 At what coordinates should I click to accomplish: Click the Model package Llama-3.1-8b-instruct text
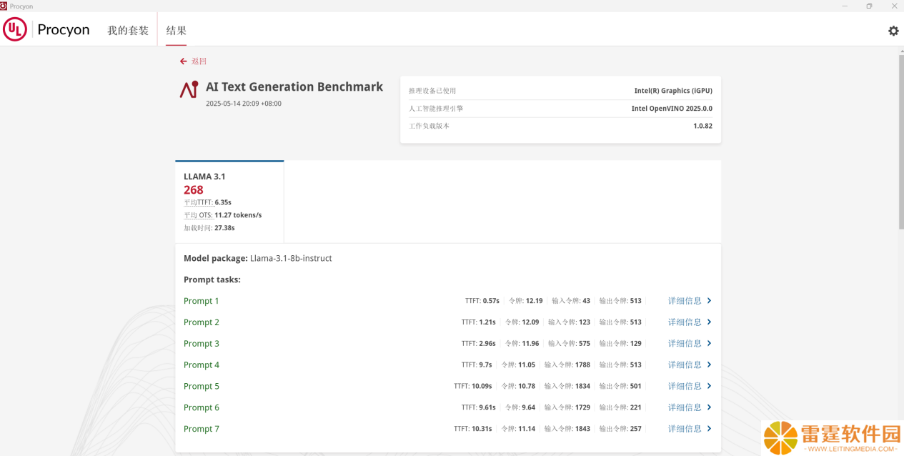[x=258, y=259]
